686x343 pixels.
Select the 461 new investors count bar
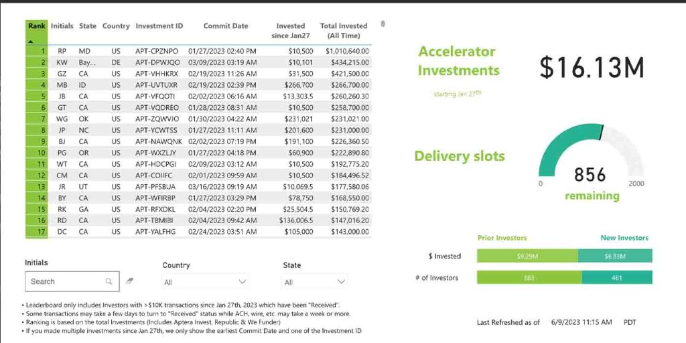click(616, 277)
